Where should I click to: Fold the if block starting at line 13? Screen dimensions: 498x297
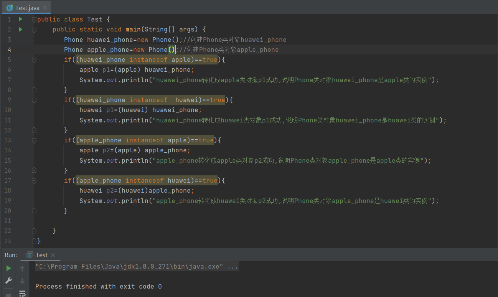pos(34,140)
